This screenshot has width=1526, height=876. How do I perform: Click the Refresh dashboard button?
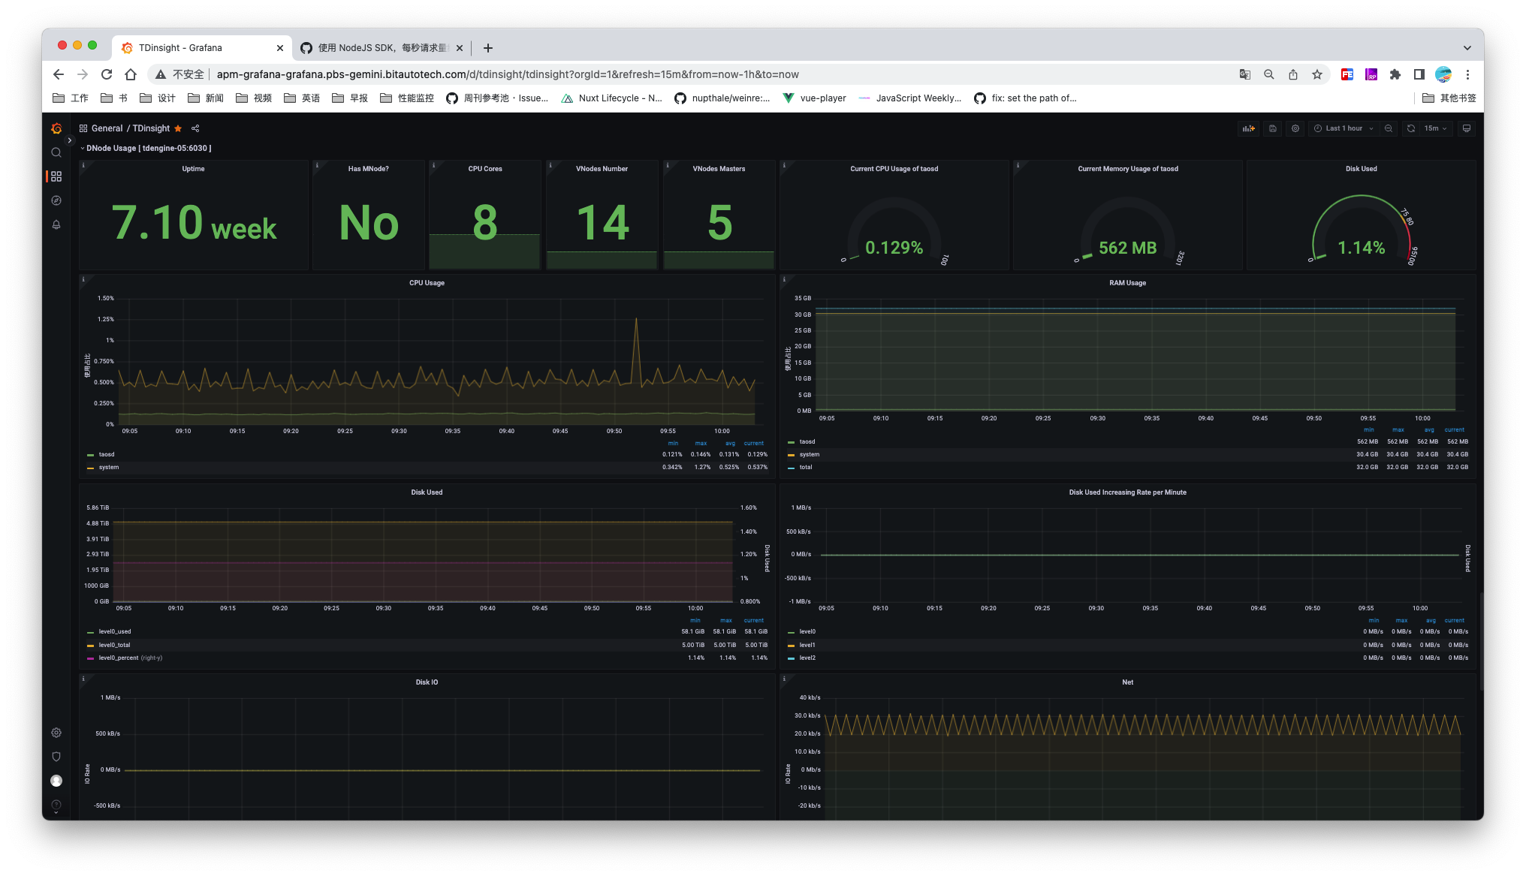(1411, 128)
